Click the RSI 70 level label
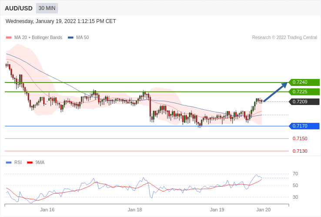 click(x=295, y=174)
